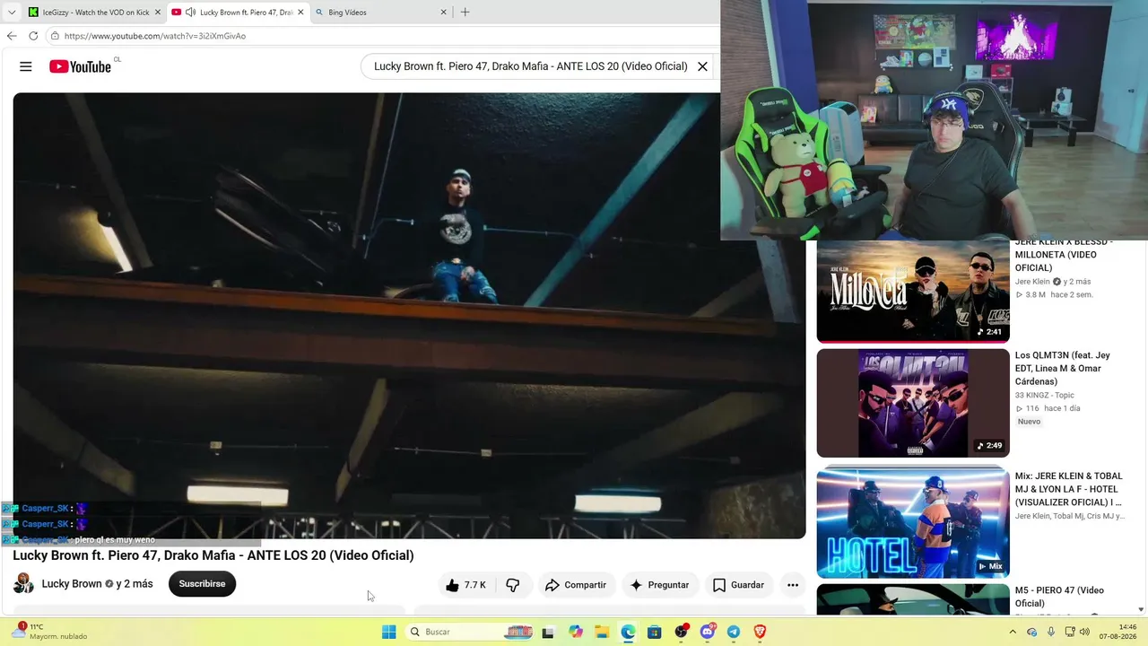Click the main video player
Image resolution: width=1148 pixels, height=646 pixels.
coord(409,316)
